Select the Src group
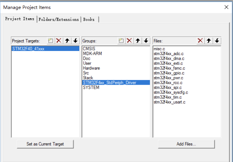233x162 pixels. [116, 73]
